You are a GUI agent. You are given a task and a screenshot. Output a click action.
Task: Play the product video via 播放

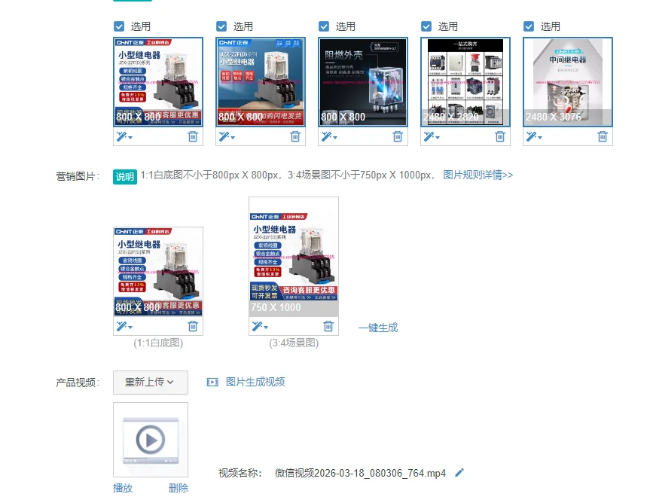[x=123, y=488]
